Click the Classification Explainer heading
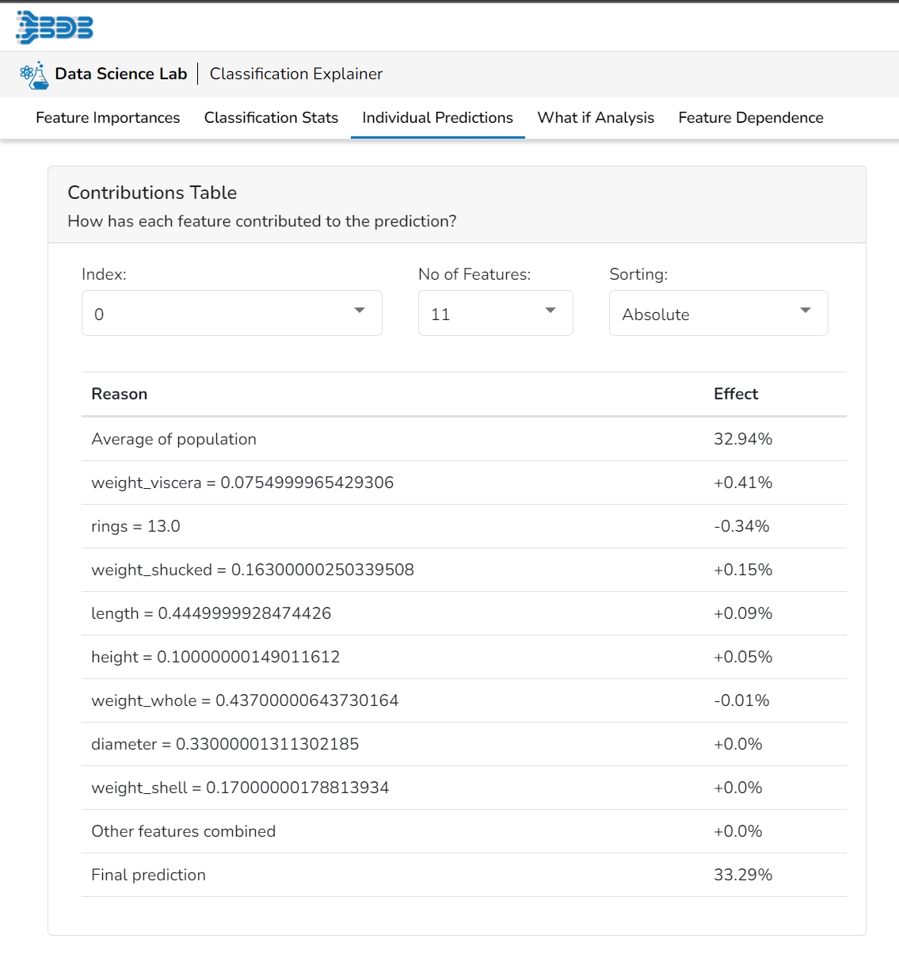899x954 pixels. [x=296, y=74]
